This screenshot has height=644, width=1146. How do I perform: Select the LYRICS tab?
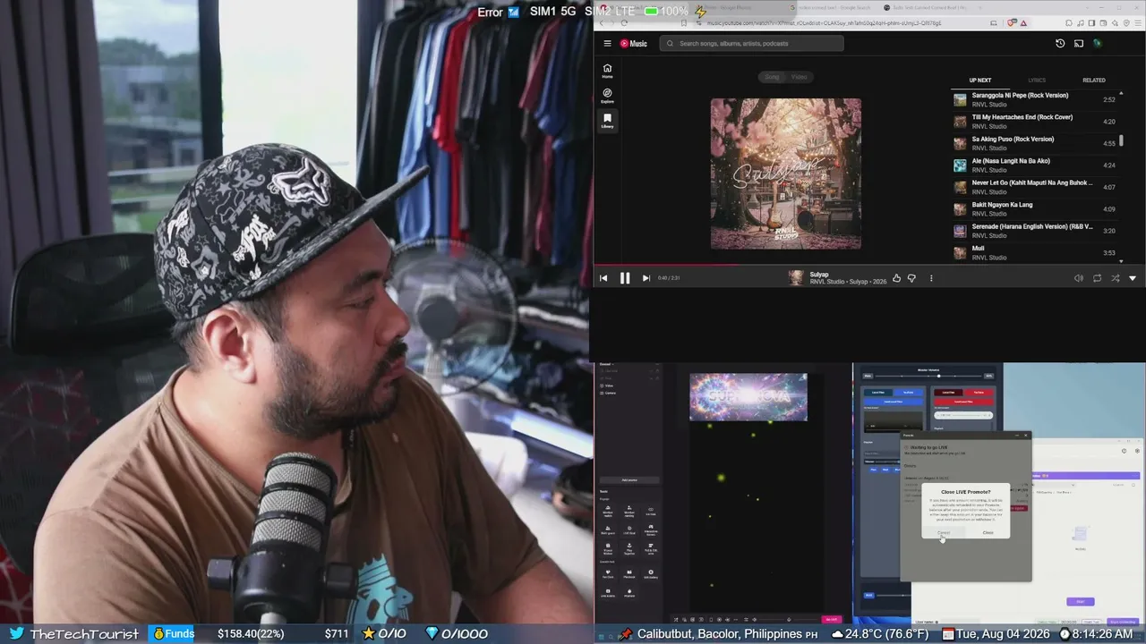point(1037,80)
